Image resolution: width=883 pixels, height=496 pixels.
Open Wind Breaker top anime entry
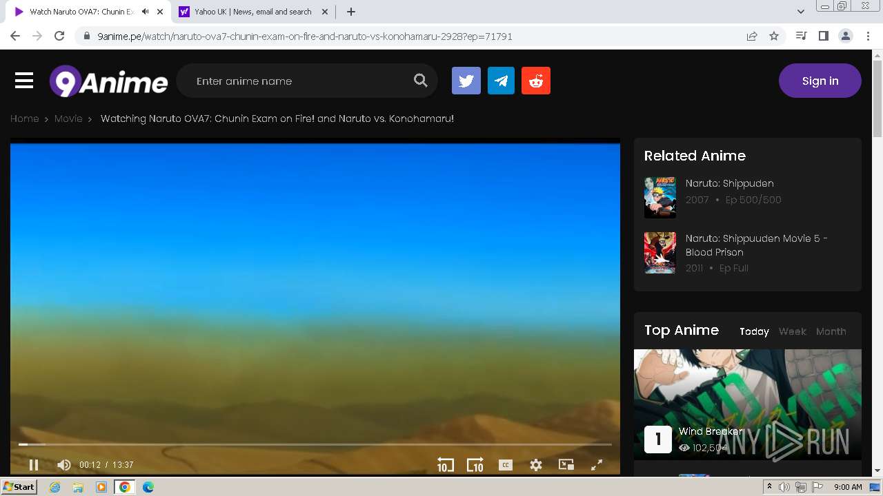point(711,431)
